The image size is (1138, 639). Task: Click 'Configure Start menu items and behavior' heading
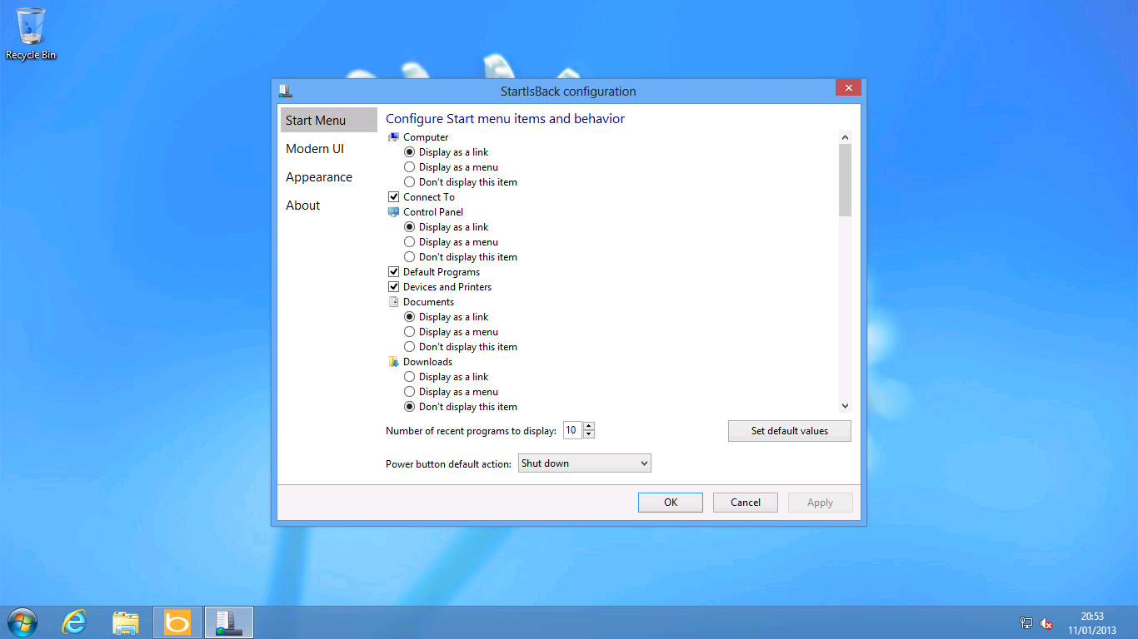pos(505,119)
